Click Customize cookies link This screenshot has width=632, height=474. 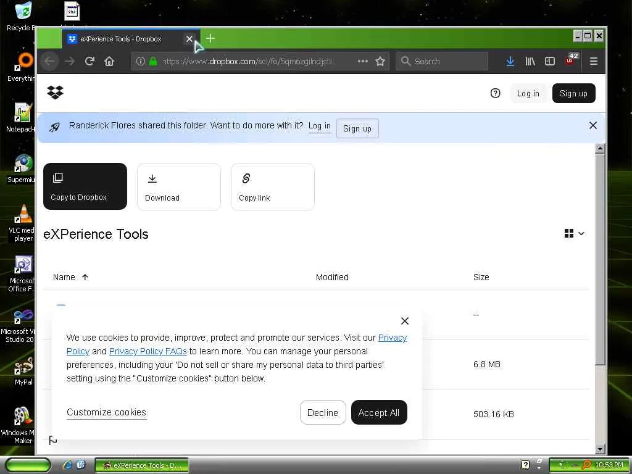point(106,412)
